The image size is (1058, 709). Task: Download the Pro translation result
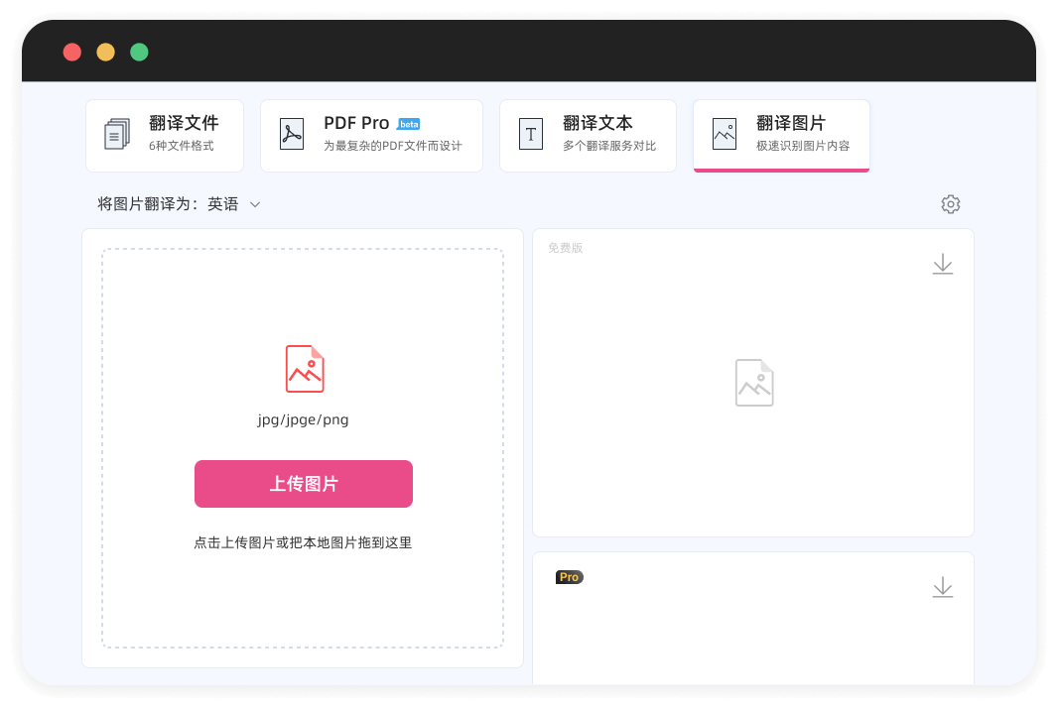coord(942,587)
